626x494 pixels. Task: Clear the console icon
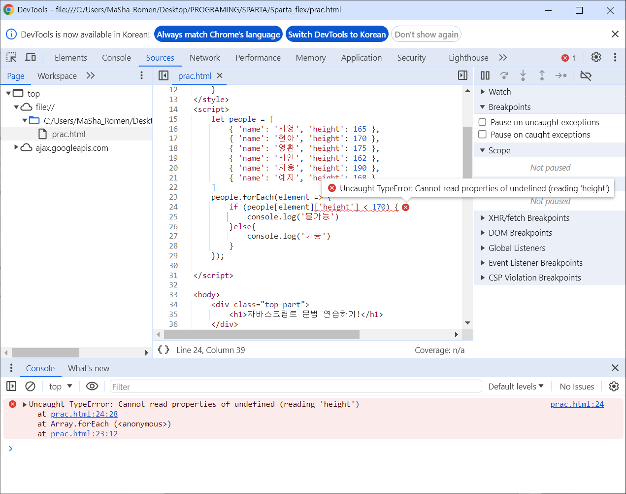[30, 386]
